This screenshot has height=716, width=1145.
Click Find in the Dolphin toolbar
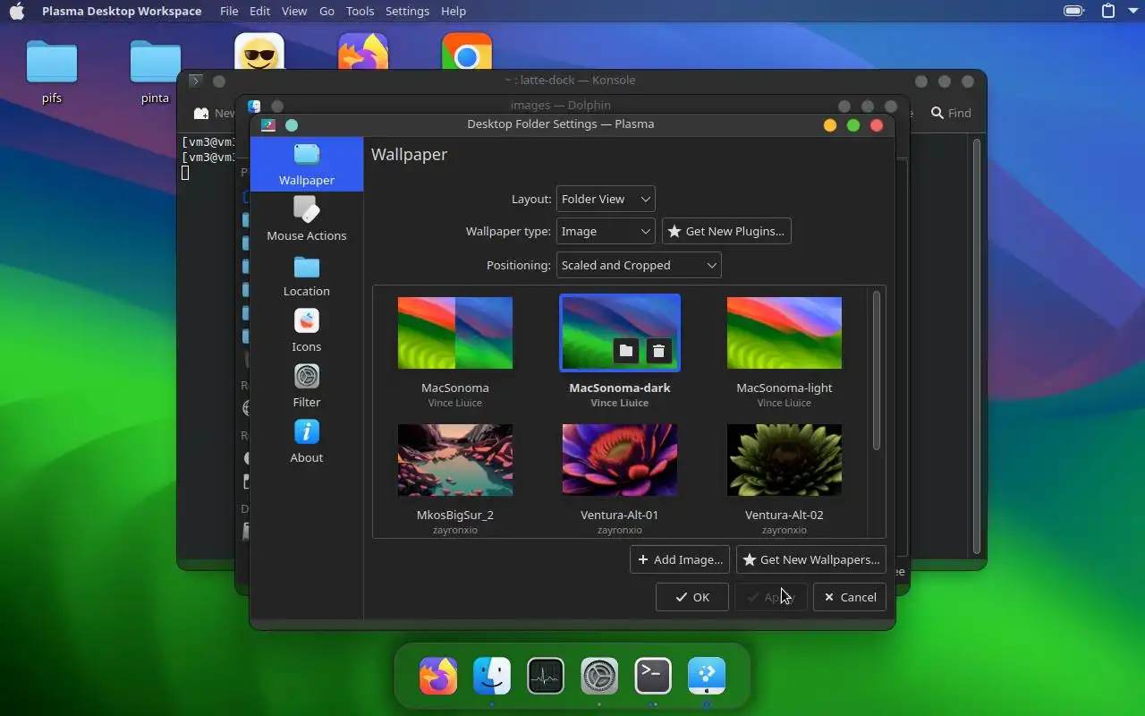951,113
